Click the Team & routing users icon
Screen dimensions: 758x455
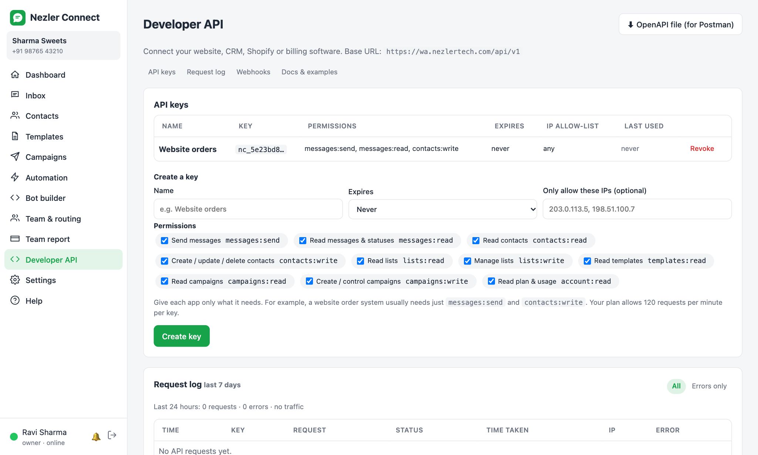(15, 218)
